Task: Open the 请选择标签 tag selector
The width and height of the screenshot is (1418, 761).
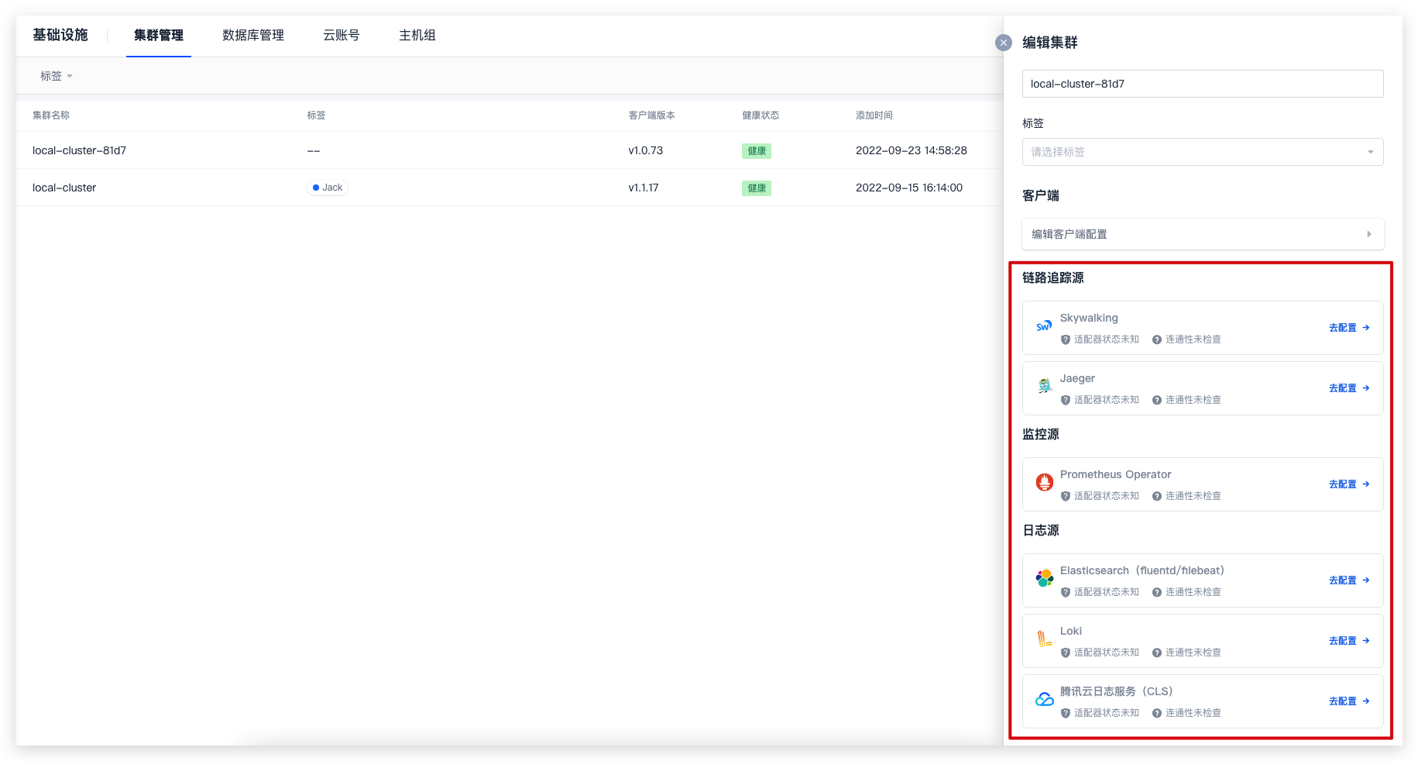Action: click(1203, 152)
